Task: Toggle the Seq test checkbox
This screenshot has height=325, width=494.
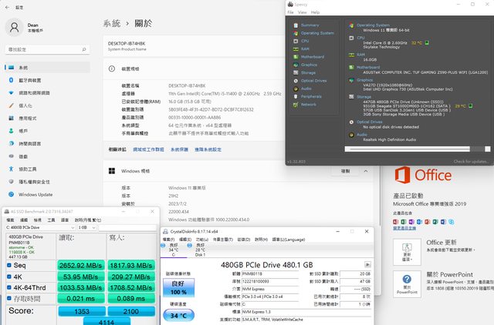Action: click(11, 266)
